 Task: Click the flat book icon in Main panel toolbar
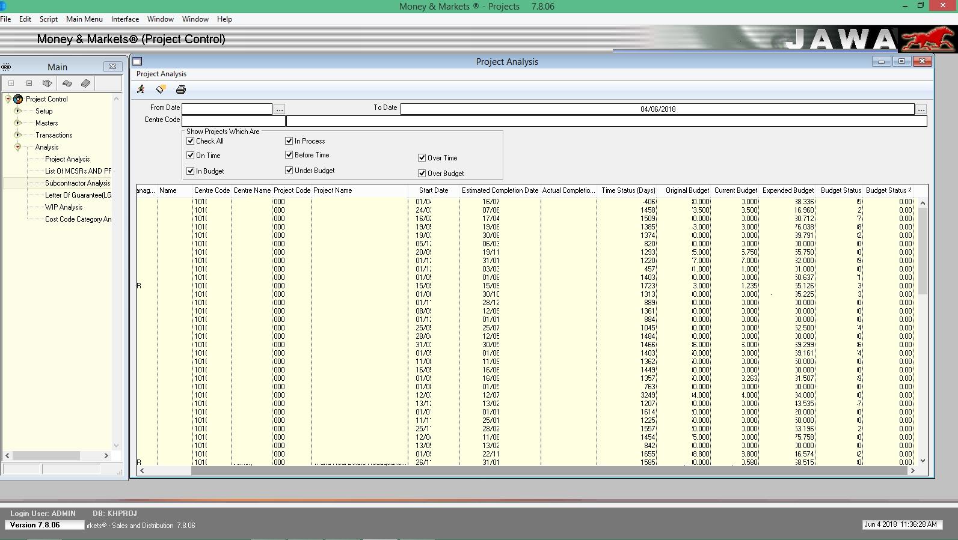(x=85, y=83)
